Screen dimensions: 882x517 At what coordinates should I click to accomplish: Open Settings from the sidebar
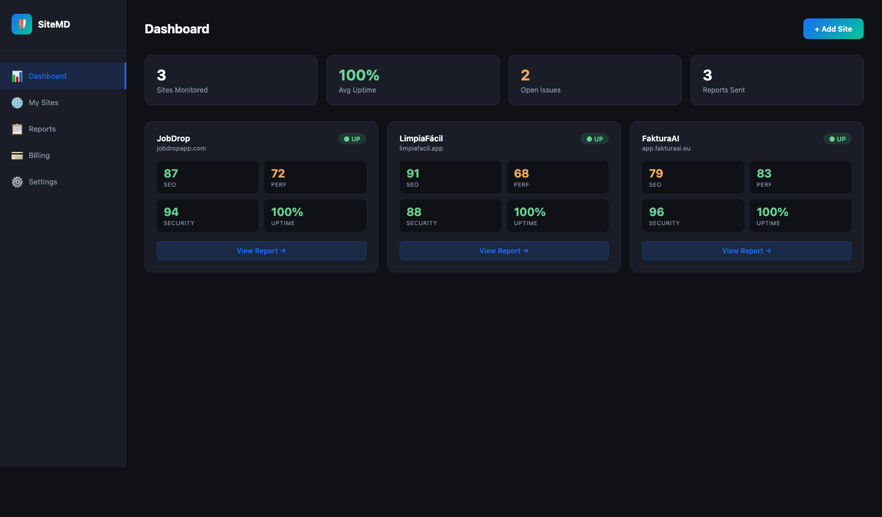[63, 182]
